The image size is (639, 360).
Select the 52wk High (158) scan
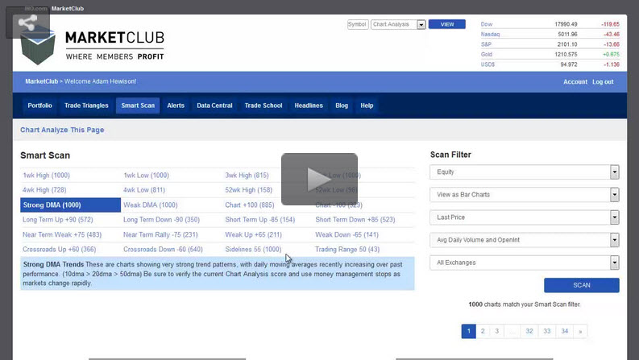click(x=248, y=190)
